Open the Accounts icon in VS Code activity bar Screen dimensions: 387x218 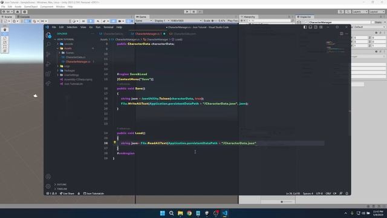48,176
